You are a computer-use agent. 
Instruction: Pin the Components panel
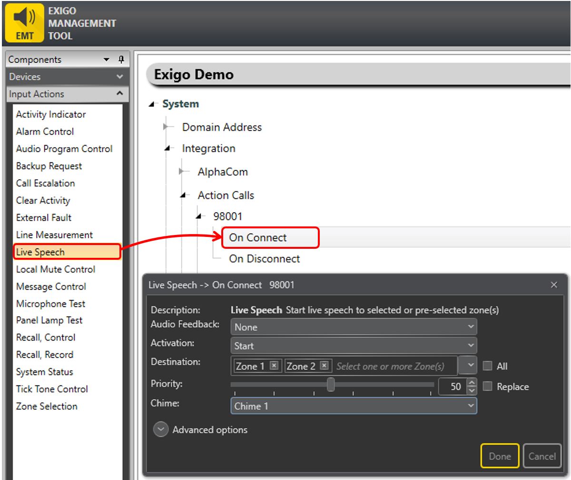click(121, 59)
